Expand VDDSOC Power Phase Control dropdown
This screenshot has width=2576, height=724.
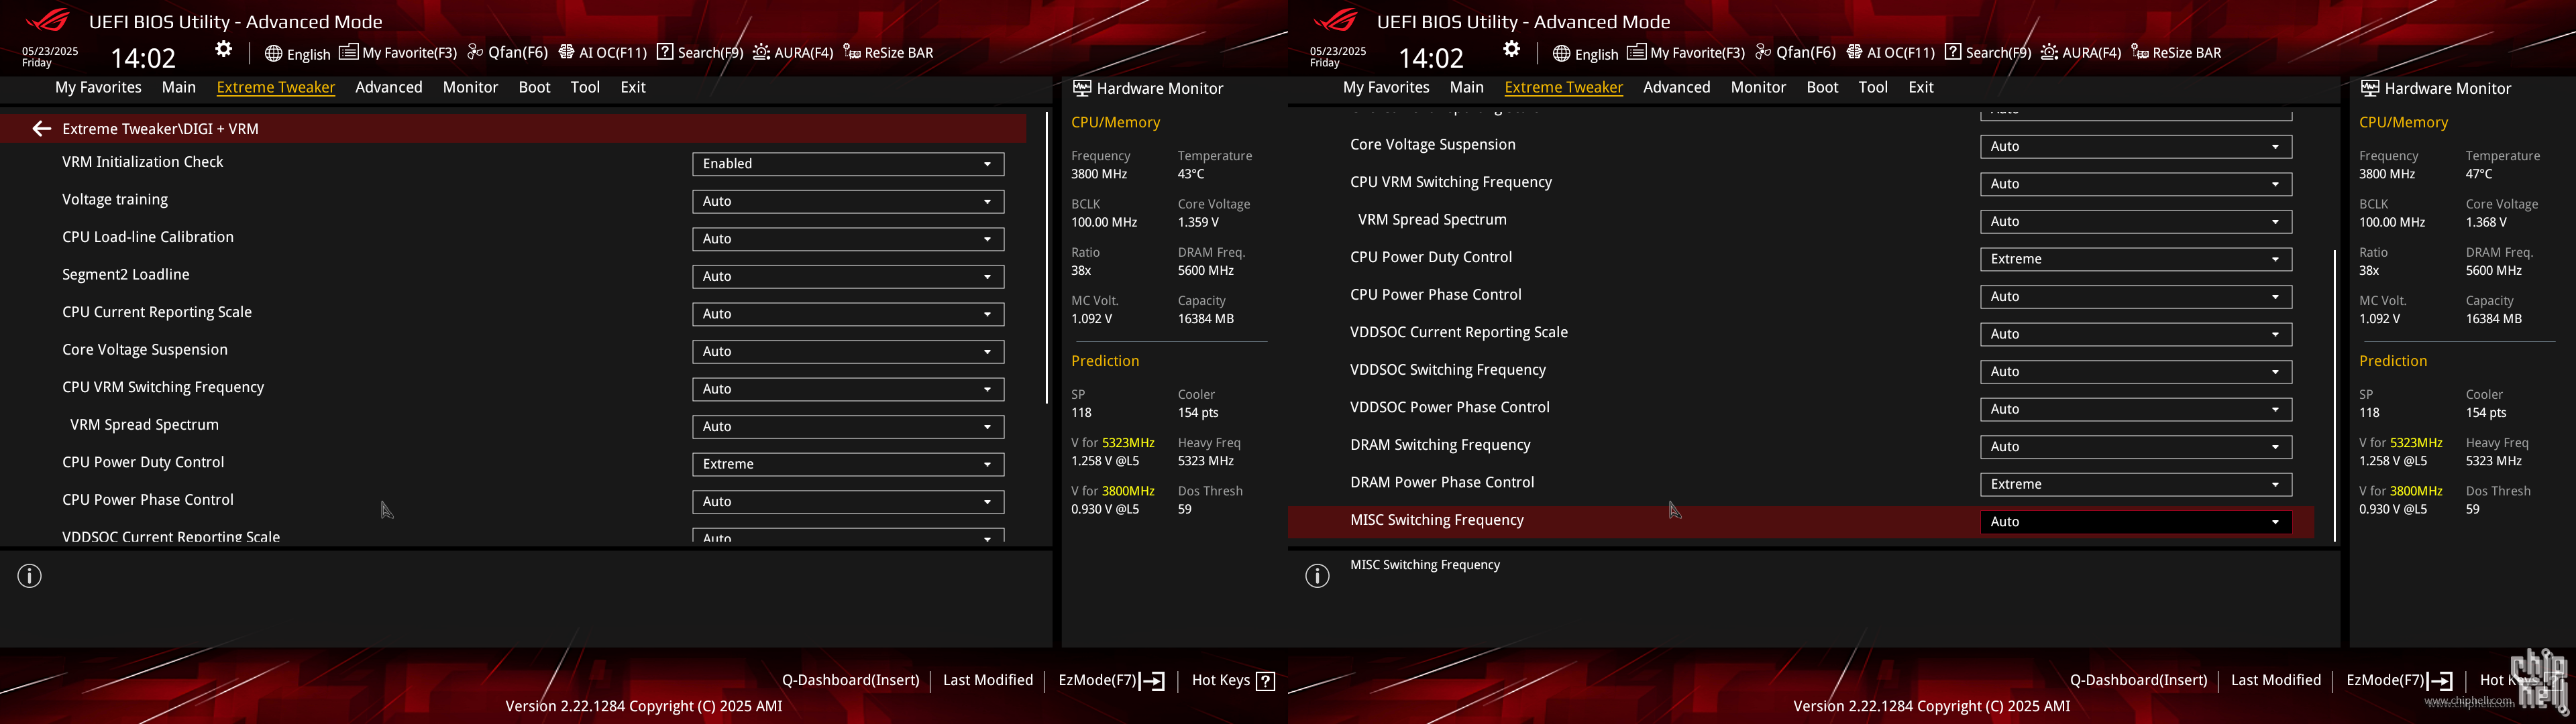tap(2136, 410)
